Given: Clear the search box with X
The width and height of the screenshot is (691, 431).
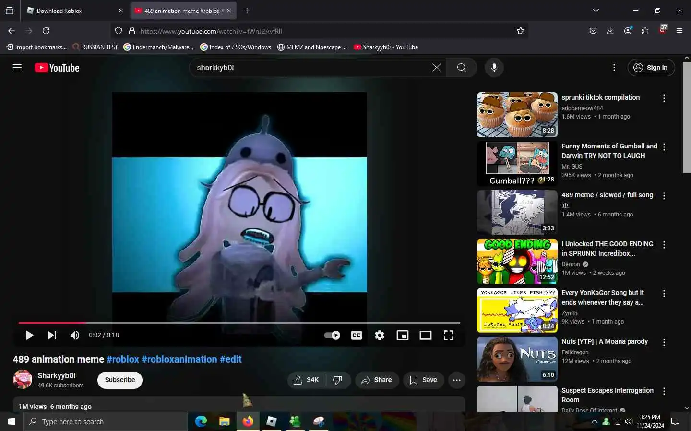Looking at the screenshot, I should coord(436,68).
